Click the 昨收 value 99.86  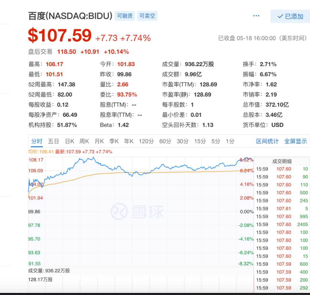pyautogui.click(x=124, y=74)
